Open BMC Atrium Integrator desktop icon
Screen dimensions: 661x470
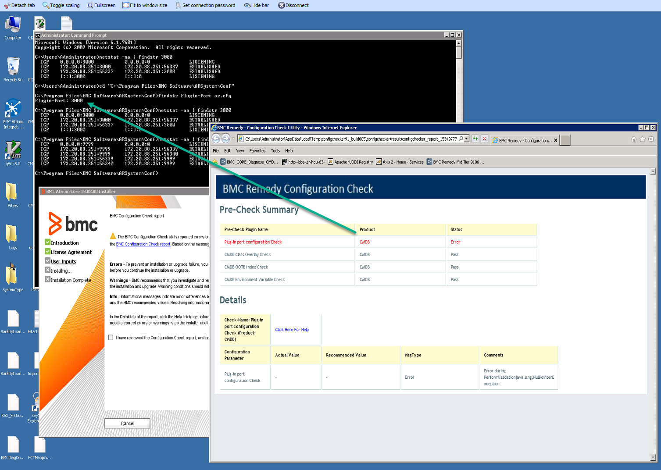[13, 114]
